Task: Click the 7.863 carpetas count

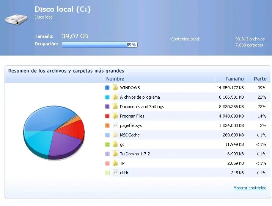Action: [x=249, y=45]
